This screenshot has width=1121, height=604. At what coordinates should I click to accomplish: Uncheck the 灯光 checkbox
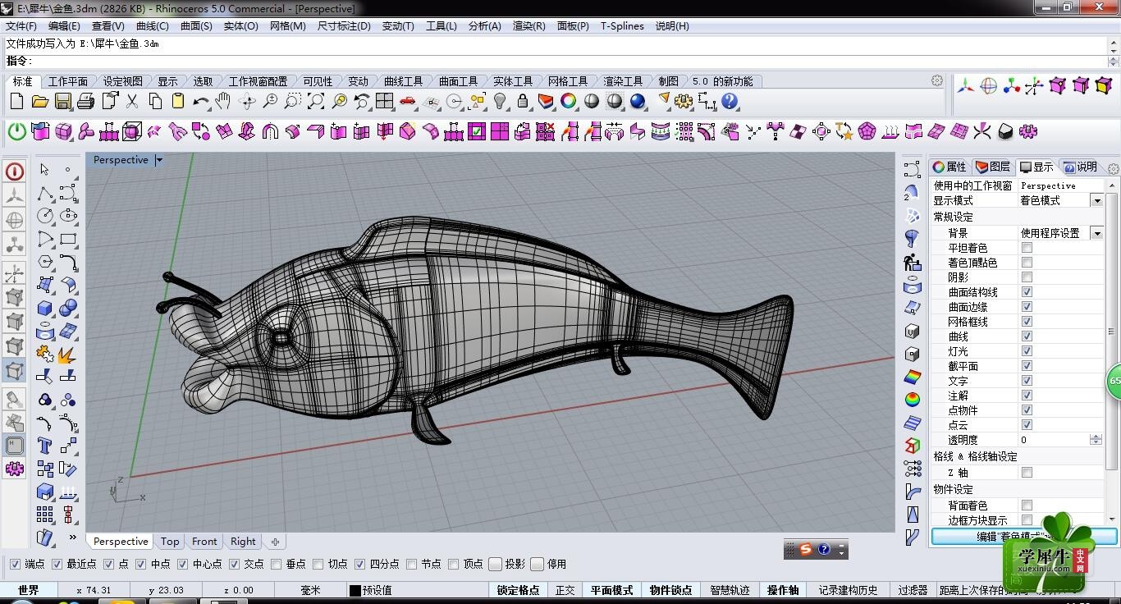point(1027,351)
